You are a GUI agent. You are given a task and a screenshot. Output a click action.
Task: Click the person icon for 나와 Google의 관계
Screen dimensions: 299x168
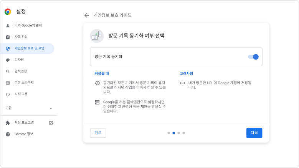[8, 26]
